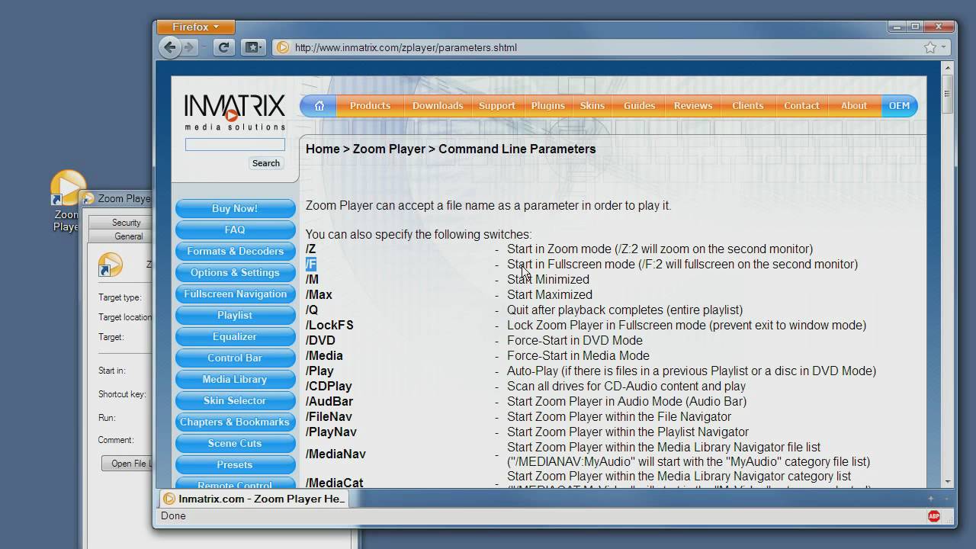
Task: Open Fullscreen Navigation sidebar button
Action: click(235, 294)
